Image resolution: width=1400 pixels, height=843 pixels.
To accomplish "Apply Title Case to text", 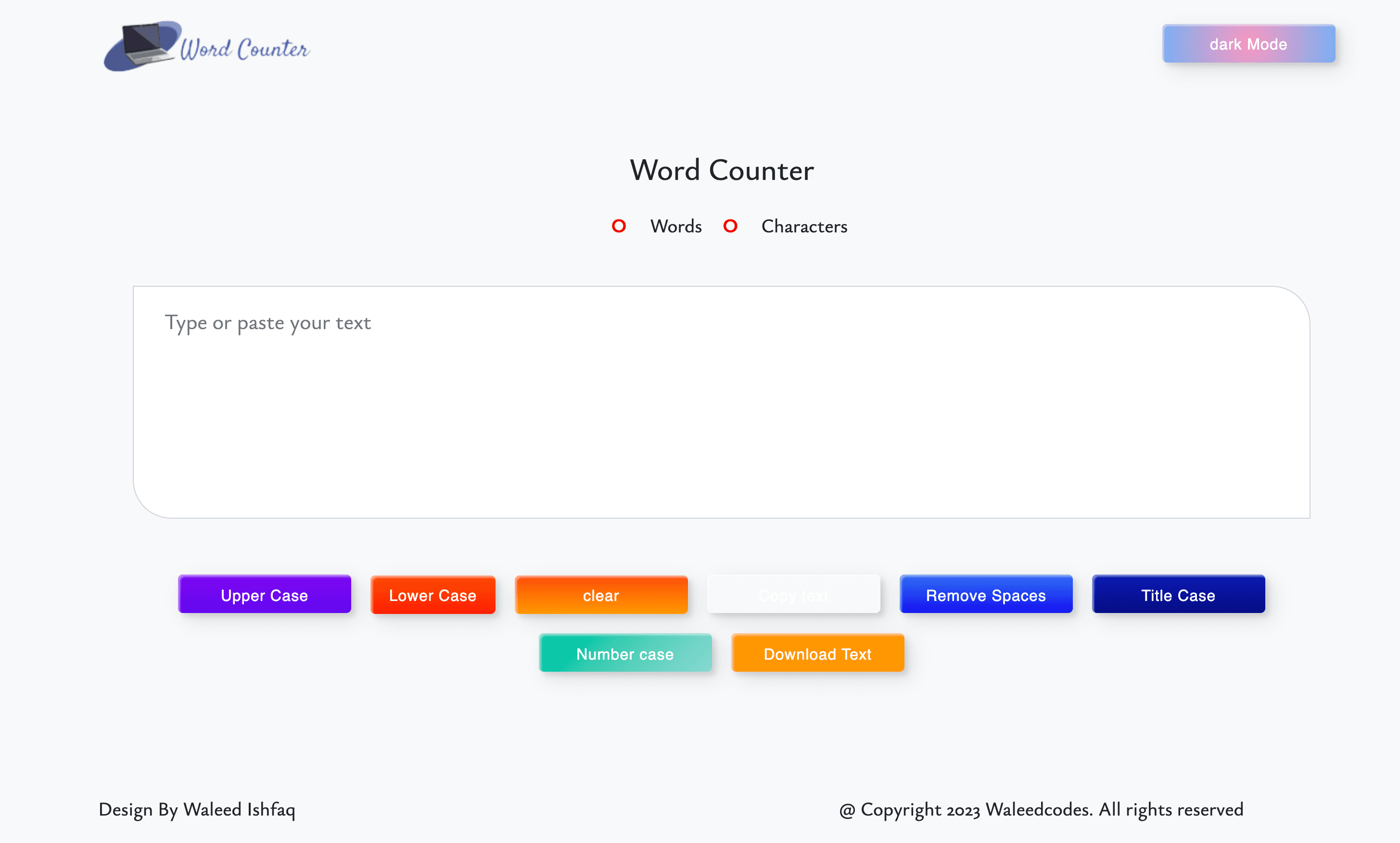I will (1179, 595).
